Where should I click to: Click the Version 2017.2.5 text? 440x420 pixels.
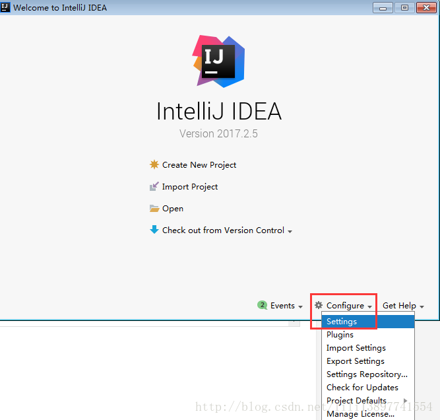coord(218,133)
